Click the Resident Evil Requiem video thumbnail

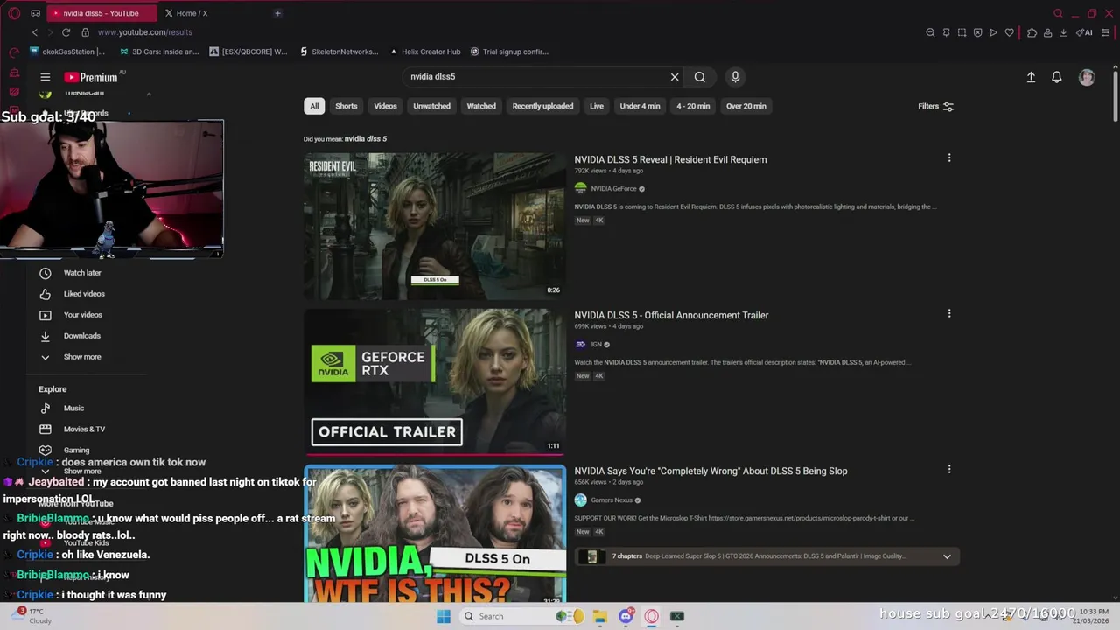435,226
